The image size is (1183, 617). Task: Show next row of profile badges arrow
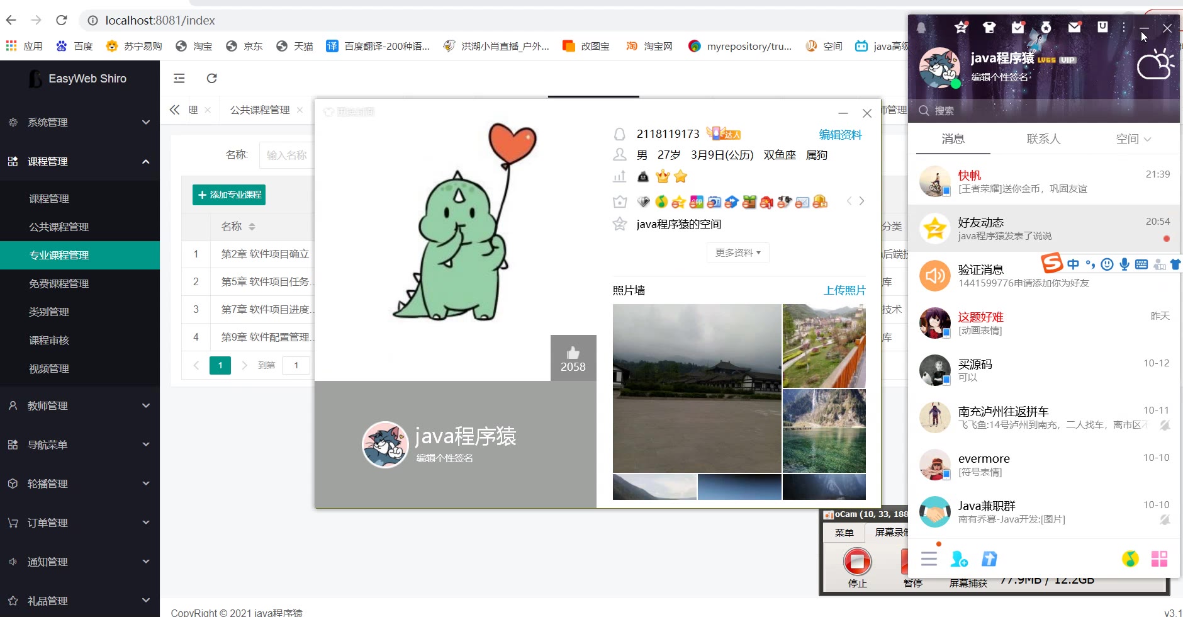tap(861, 201)
